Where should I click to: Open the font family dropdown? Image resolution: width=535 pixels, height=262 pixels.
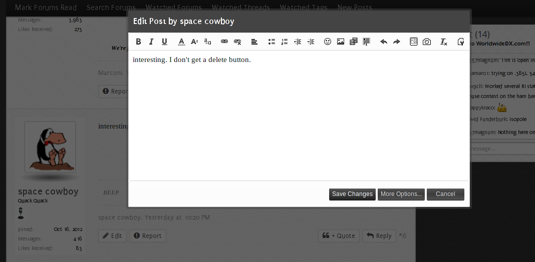point(207,42)
